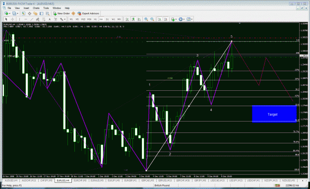This screenshot has width=310, height=189.
Task: Click the connection status bars icon
Action: point(277,185)
